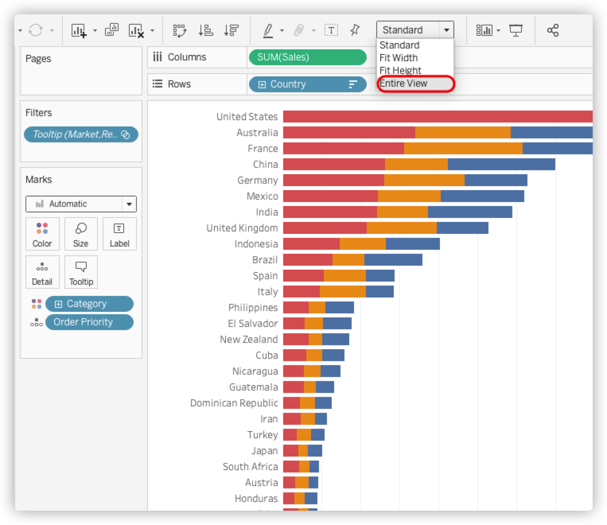This screenshot has width=607, height=525.
Task: Open the dropdown arrow next to paperclip
Action: click(x=314, y=30)
